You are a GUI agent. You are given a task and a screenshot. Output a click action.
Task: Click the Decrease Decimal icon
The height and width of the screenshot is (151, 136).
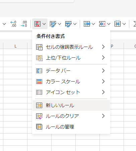[24, 24]
